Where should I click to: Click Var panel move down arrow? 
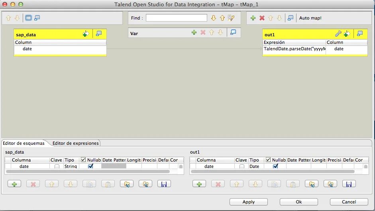pos(220,32)
